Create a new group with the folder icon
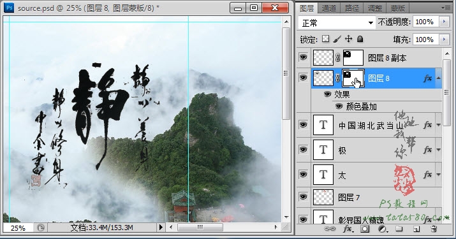 (399, 229)
